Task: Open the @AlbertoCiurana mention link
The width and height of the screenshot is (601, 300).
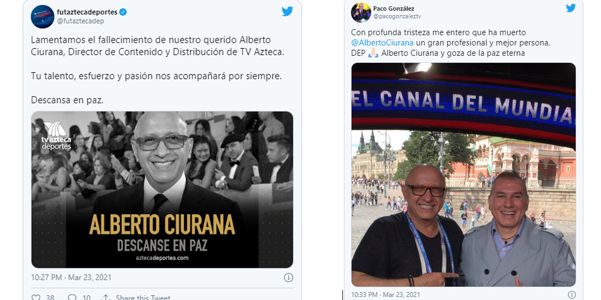Action: [x=382, y=42]
